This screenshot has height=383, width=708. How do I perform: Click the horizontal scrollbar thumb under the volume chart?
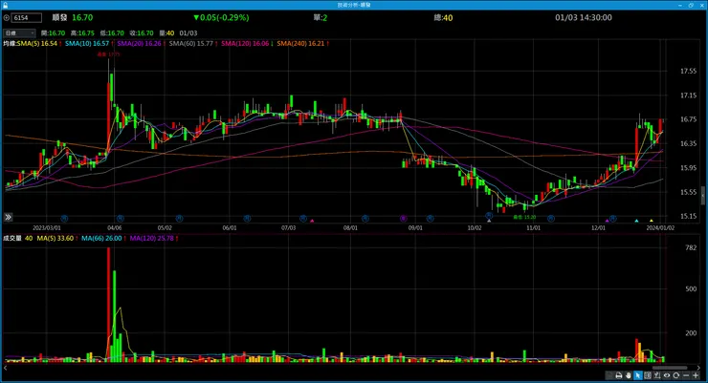[670, 368]
